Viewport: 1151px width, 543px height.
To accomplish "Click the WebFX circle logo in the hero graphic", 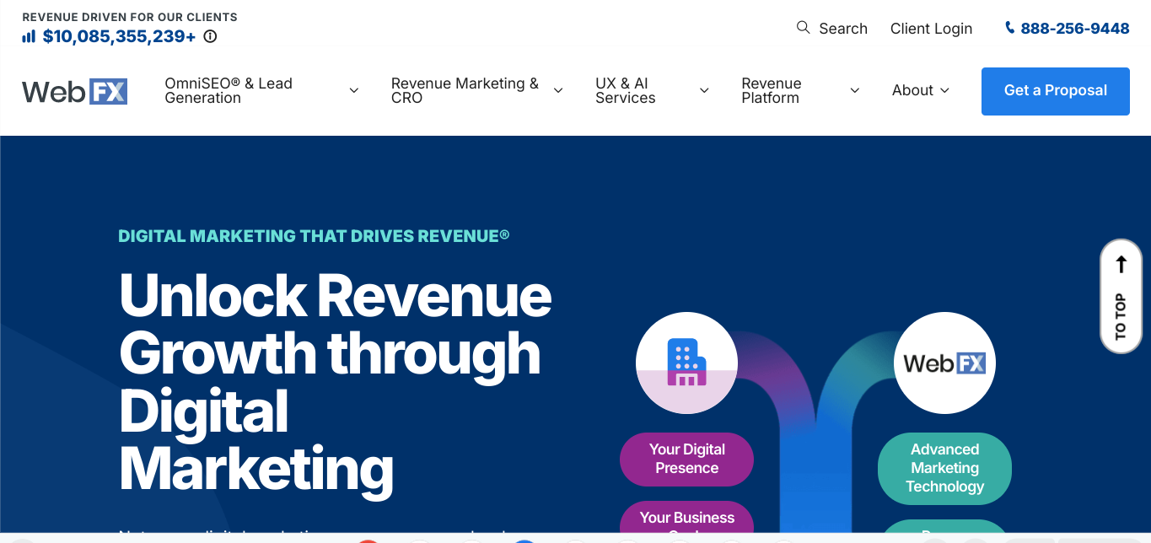I will click(944, 363).
